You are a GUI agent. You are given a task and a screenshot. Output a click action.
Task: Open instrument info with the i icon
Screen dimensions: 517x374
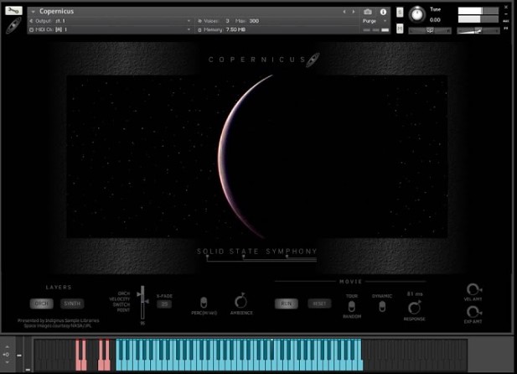[x=383, y=12]
